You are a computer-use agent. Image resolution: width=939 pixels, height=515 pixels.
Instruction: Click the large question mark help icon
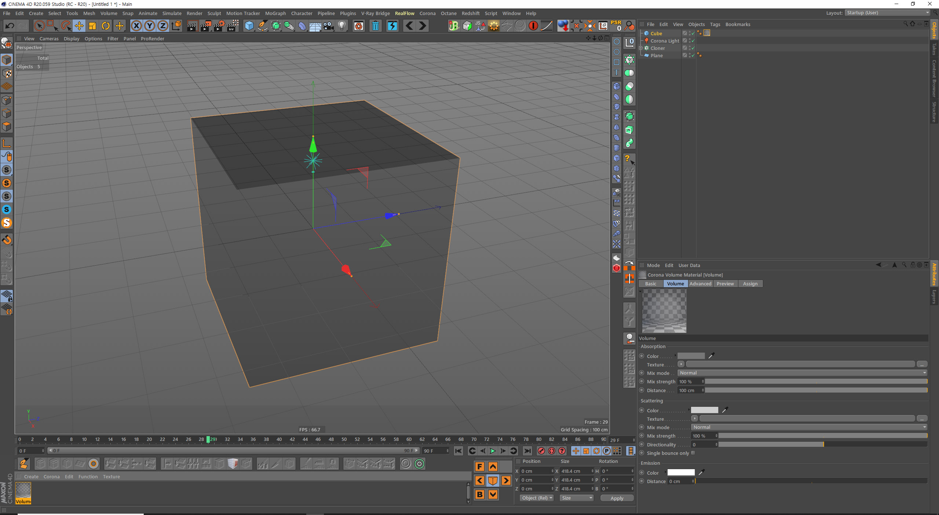coord(629,159)
